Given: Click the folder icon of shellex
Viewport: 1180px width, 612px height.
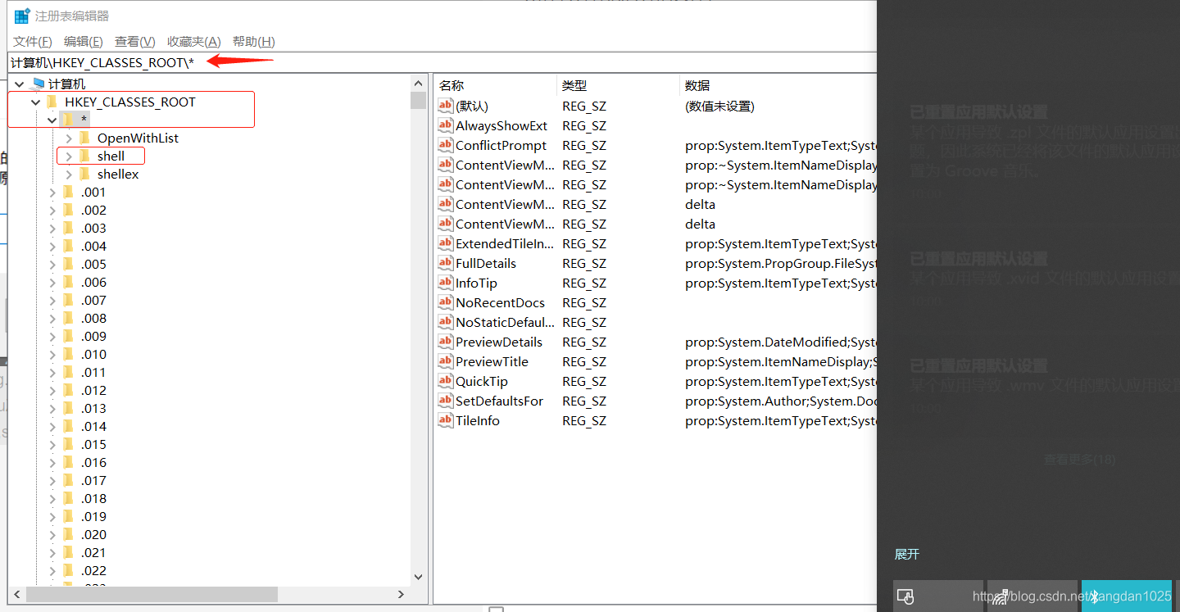Looking at the screenshot, I should click(x=85, y=174).
